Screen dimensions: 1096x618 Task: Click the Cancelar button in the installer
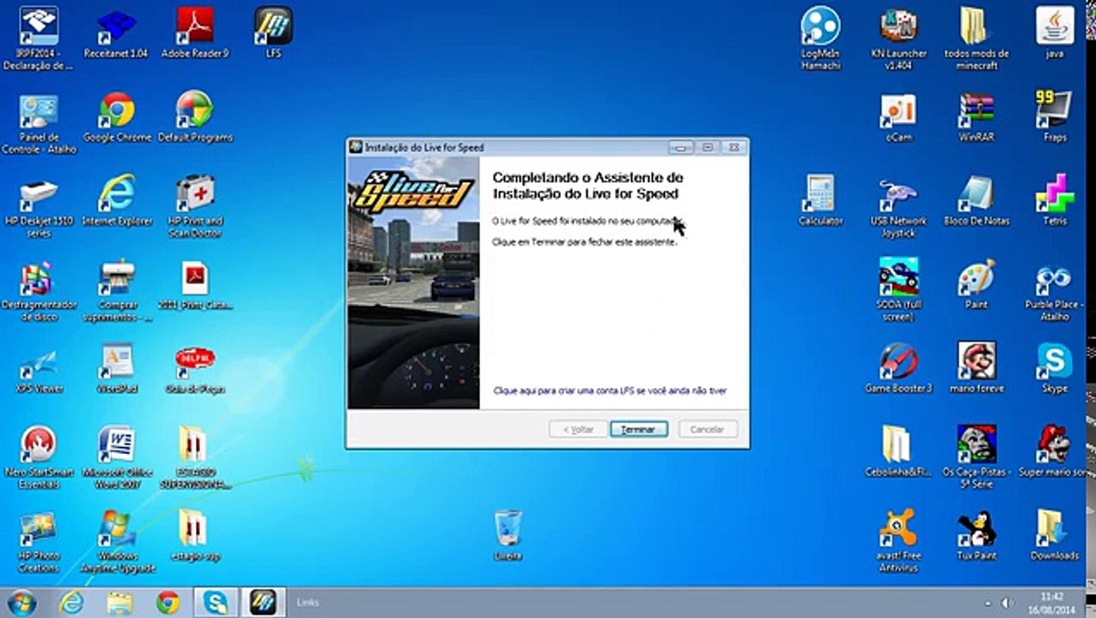tap(708, 429)
